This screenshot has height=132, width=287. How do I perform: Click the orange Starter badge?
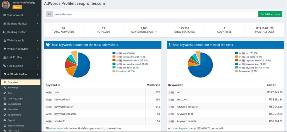click(17, 7)
